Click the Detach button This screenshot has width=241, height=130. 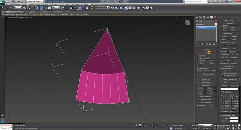tap(234, 39)
